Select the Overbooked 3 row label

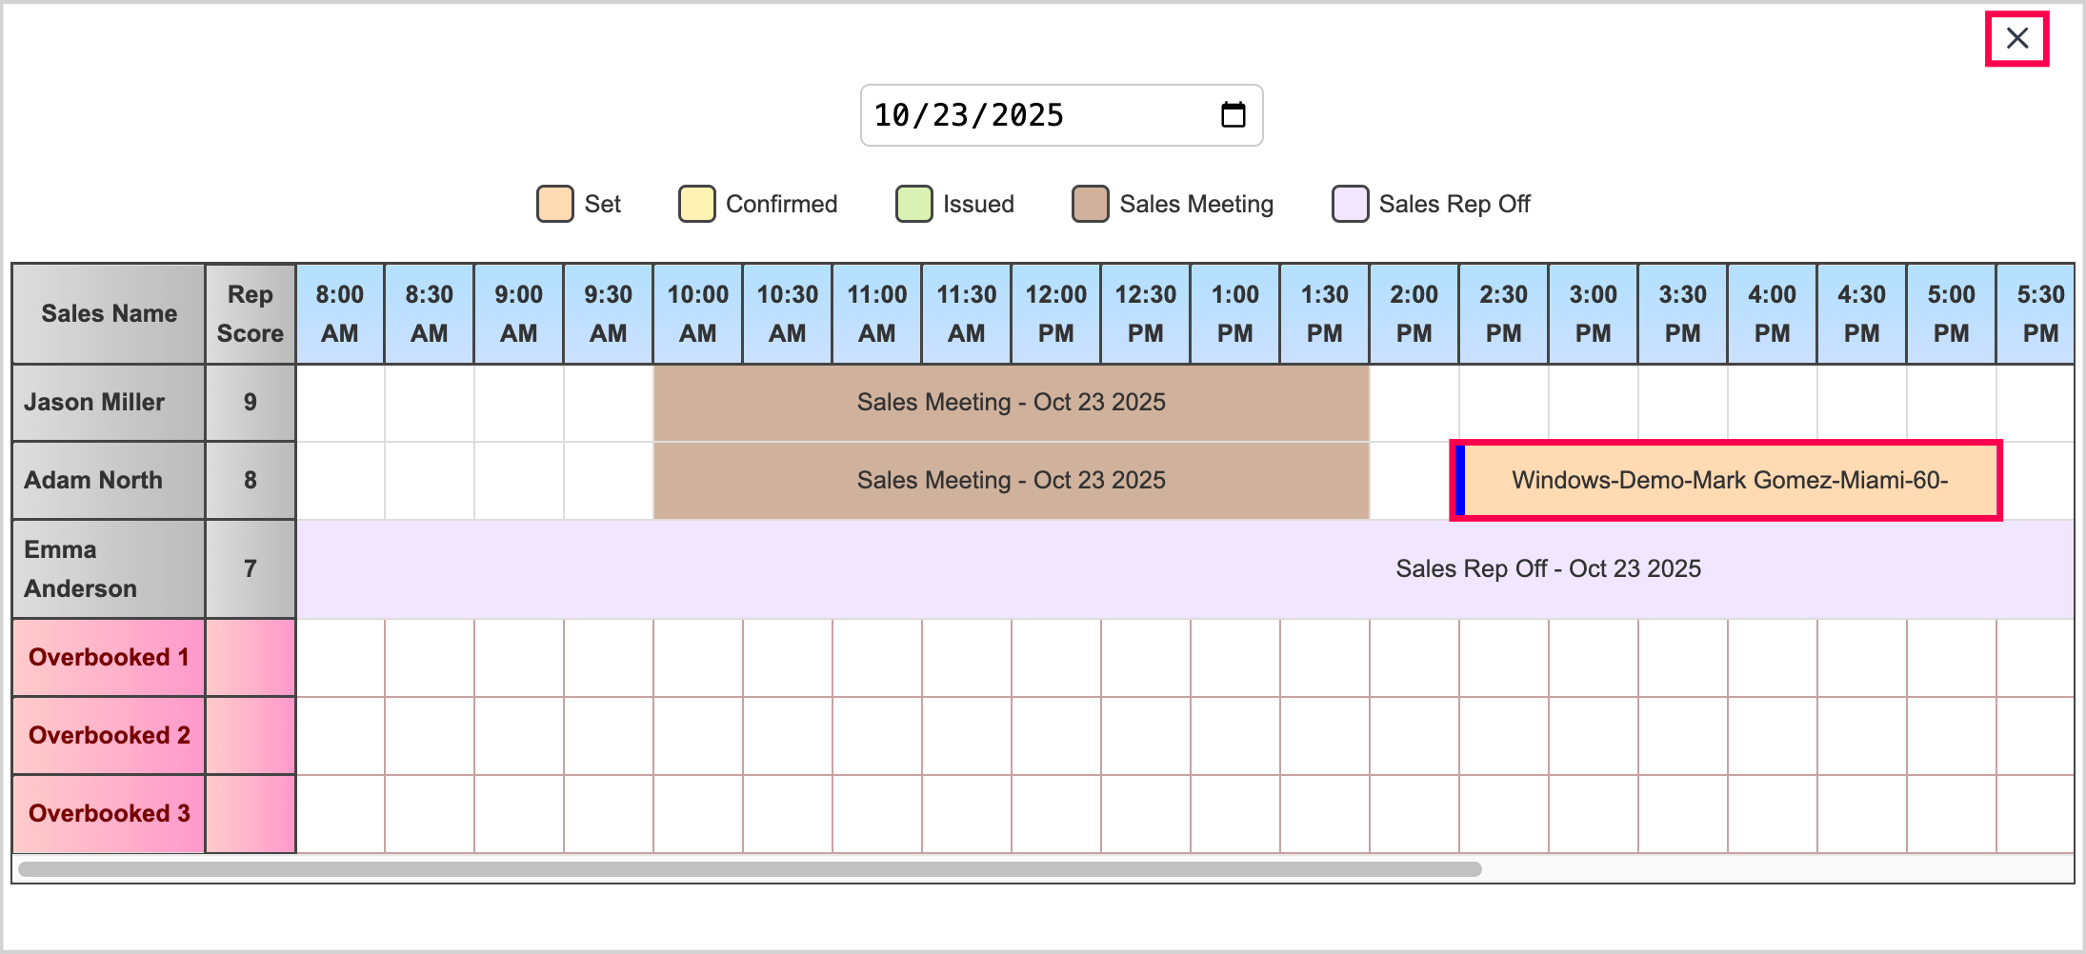pos(109,814)
